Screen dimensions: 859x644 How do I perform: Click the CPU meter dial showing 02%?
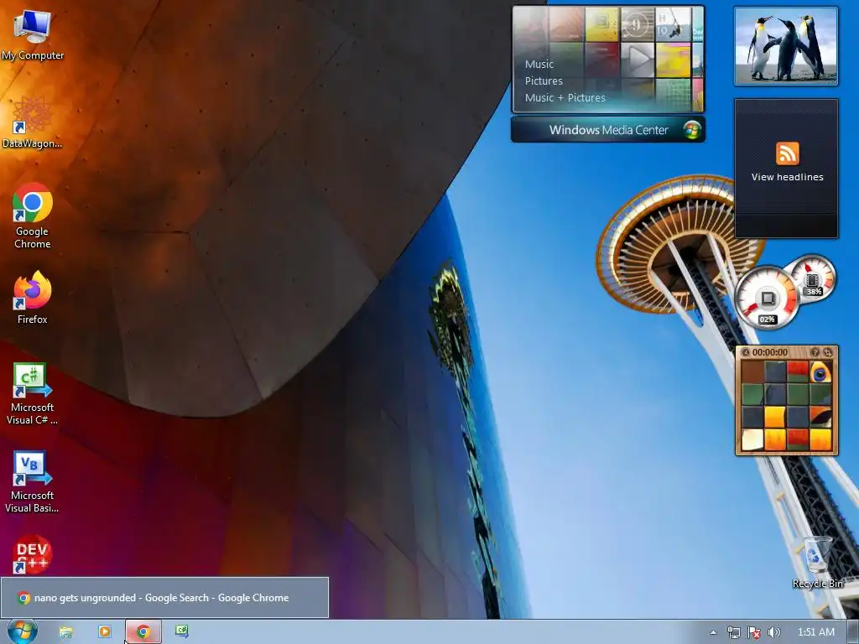[x=766, y=299]
